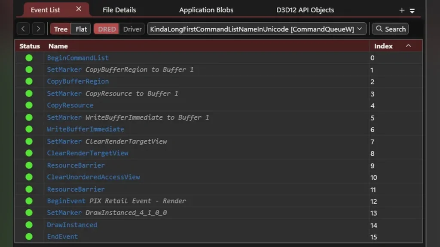Select SetMarker CopyResource to Buffer 1 row

pyautogui.click(x=219, y=93)
